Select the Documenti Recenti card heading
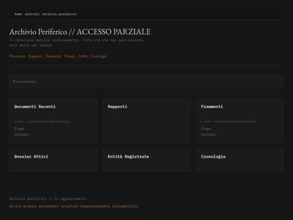Screen dimensions: 293x220 point(35,106)
